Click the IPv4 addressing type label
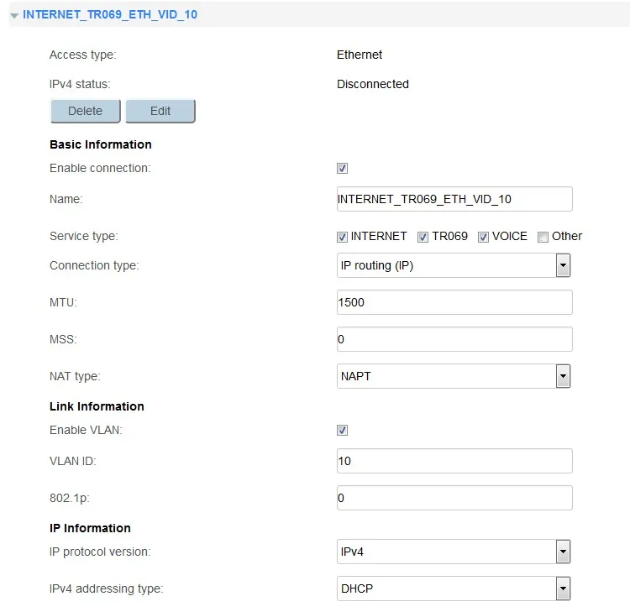 tap(106, 588)
